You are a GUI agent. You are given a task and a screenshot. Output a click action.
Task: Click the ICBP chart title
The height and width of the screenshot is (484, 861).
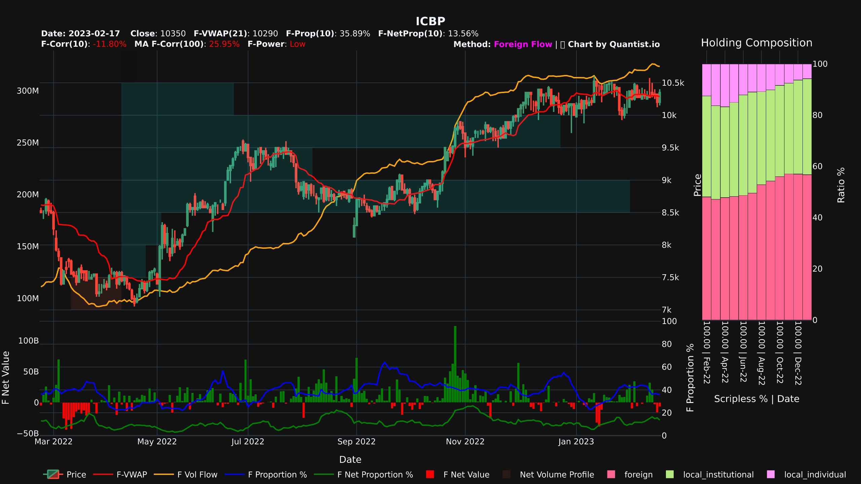point(430,21)
